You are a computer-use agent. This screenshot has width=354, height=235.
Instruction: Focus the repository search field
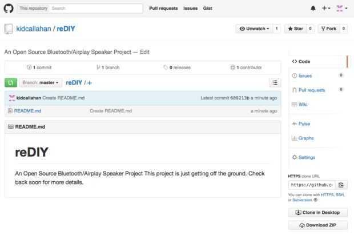click(x=96, y=9)
